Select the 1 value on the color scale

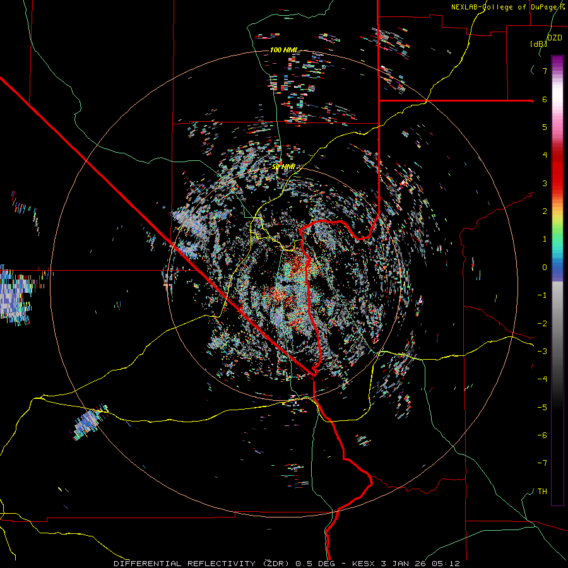545,239
